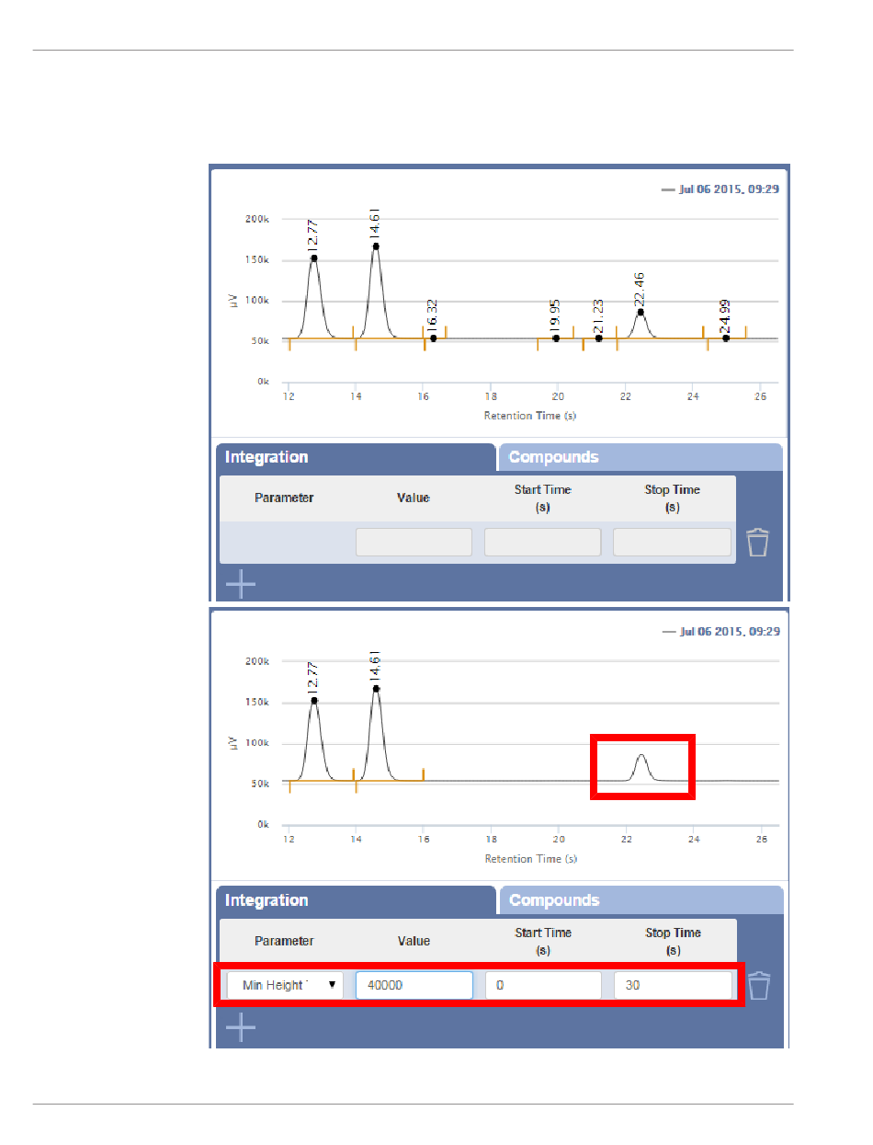Delete the empty parameter row in upper panel
The image size is (873, 1145).
tap(757, 543)
